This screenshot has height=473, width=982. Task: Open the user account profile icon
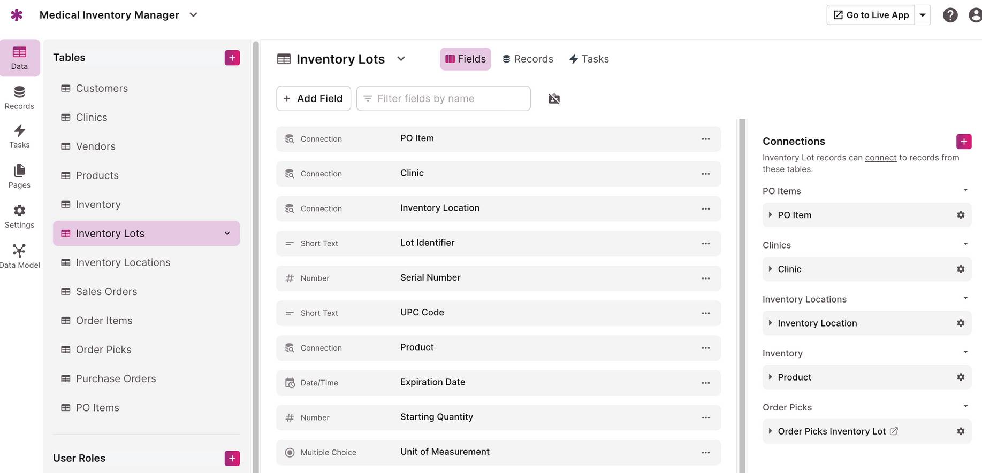click(x=976, y=15)
